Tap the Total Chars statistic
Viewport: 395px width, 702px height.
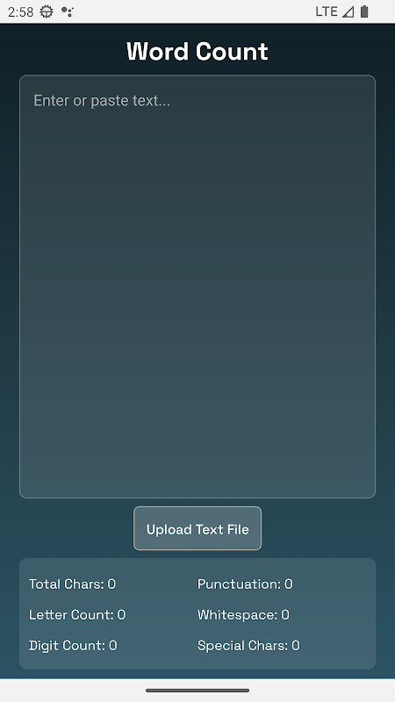(x=73, y=584)
